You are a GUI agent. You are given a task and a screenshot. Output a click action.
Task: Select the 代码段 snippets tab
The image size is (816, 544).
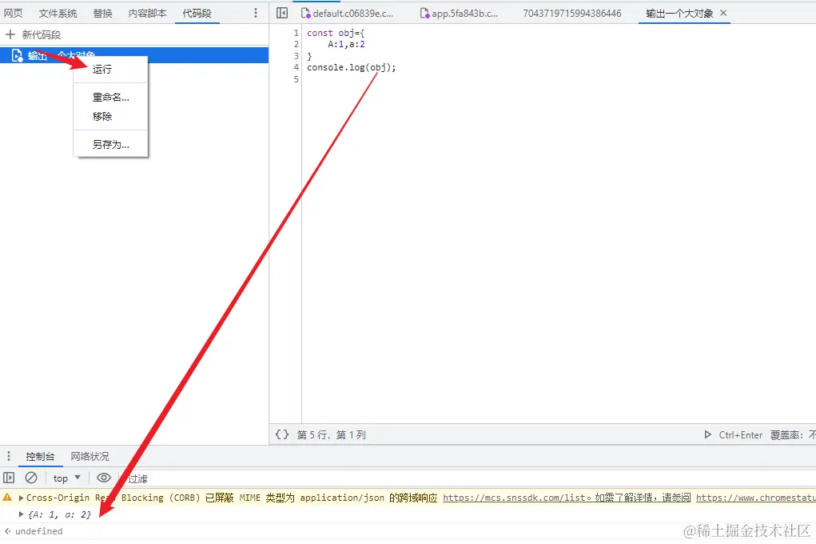point(197,14)
